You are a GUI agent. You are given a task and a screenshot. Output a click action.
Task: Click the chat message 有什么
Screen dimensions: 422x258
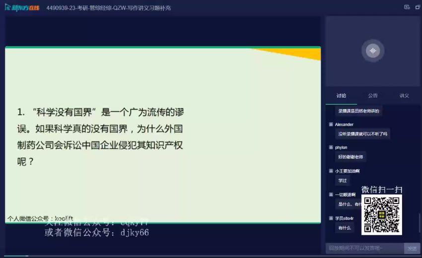345,228
